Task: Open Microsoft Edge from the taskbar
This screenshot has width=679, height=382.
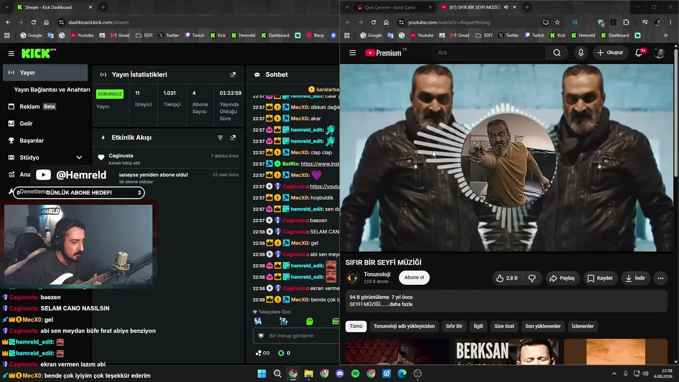Action: [x=402, y=374]
